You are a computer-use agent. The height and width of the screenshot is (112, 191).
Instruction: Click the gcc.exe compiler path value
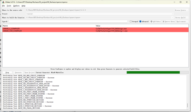[x=111, y=29]
